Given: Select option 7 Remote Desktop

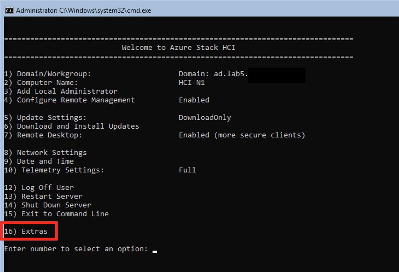Looking at the screenshot, I should [x=44, y=135].
